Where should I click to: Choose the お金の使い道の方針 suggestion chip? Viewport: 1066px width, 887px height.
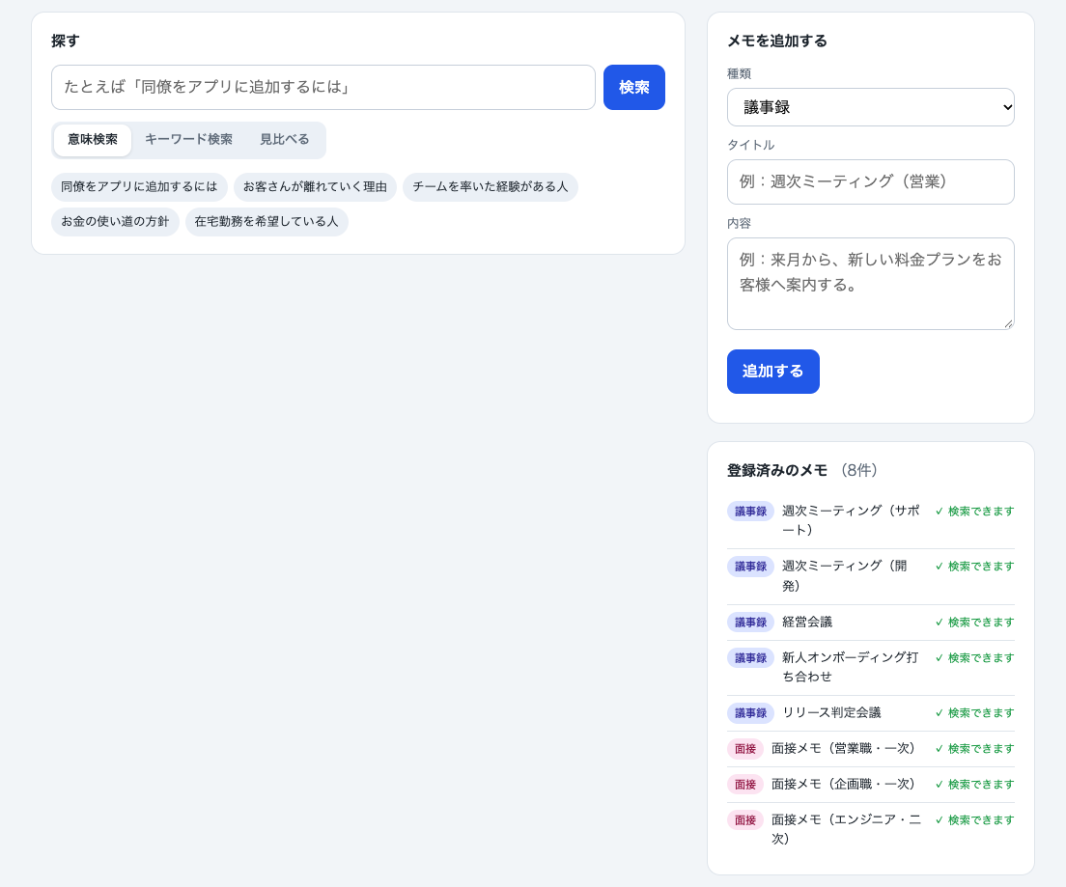115,222
